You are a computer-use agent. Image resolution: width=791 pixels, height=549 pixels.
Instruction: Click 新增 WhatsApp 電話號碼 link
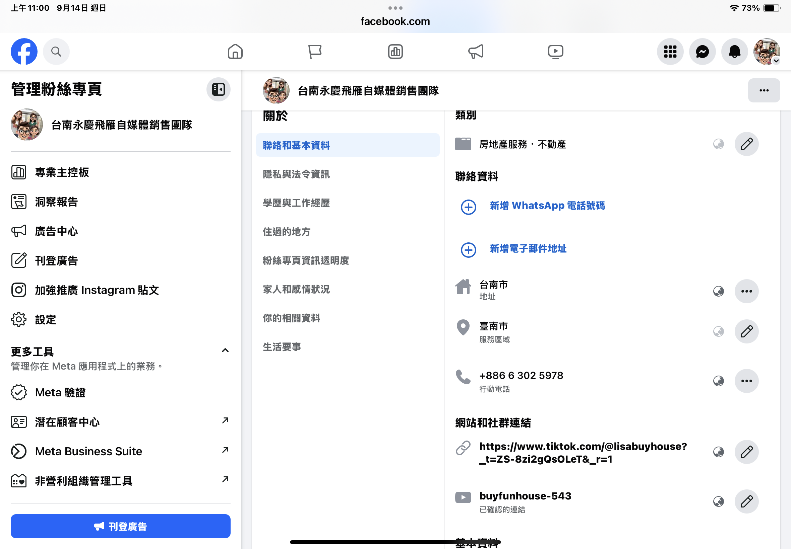point(547,206)
